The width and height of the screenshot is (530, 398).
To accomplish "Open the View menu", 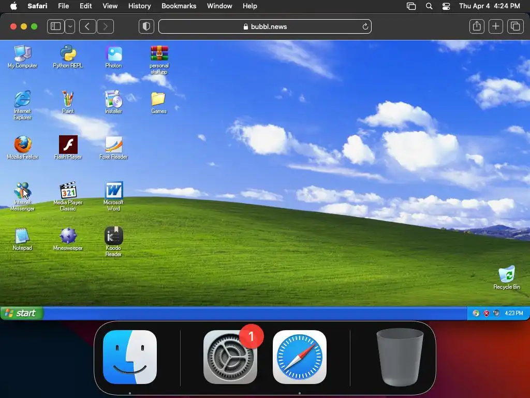I will tap(110, 6).
